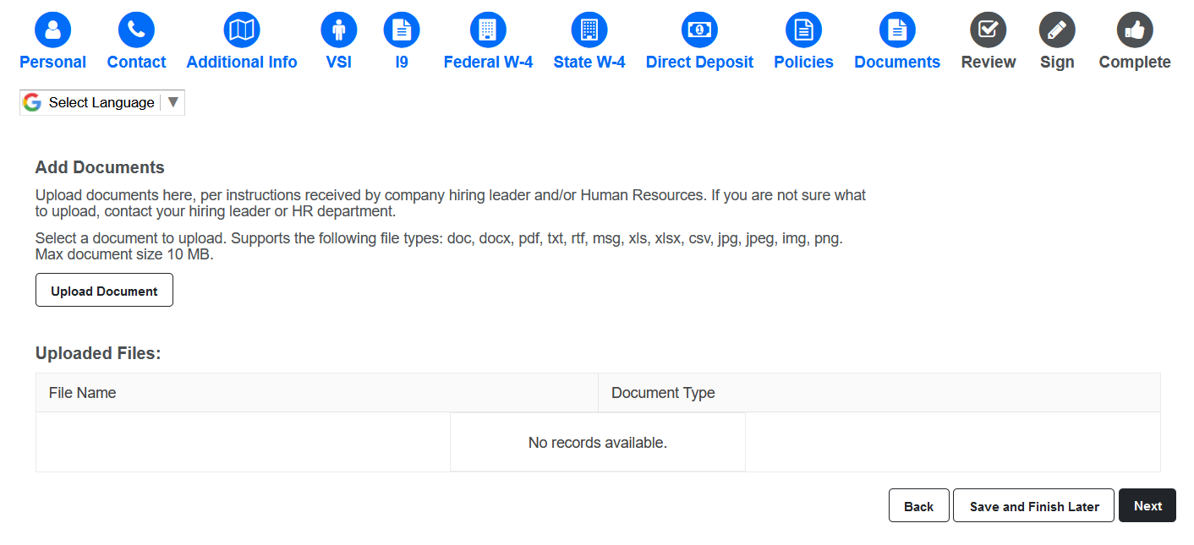Click the Federal W-4 step label
This screenshot has height=545, width=1194.
pyautogui.click(x=488, y=63)
